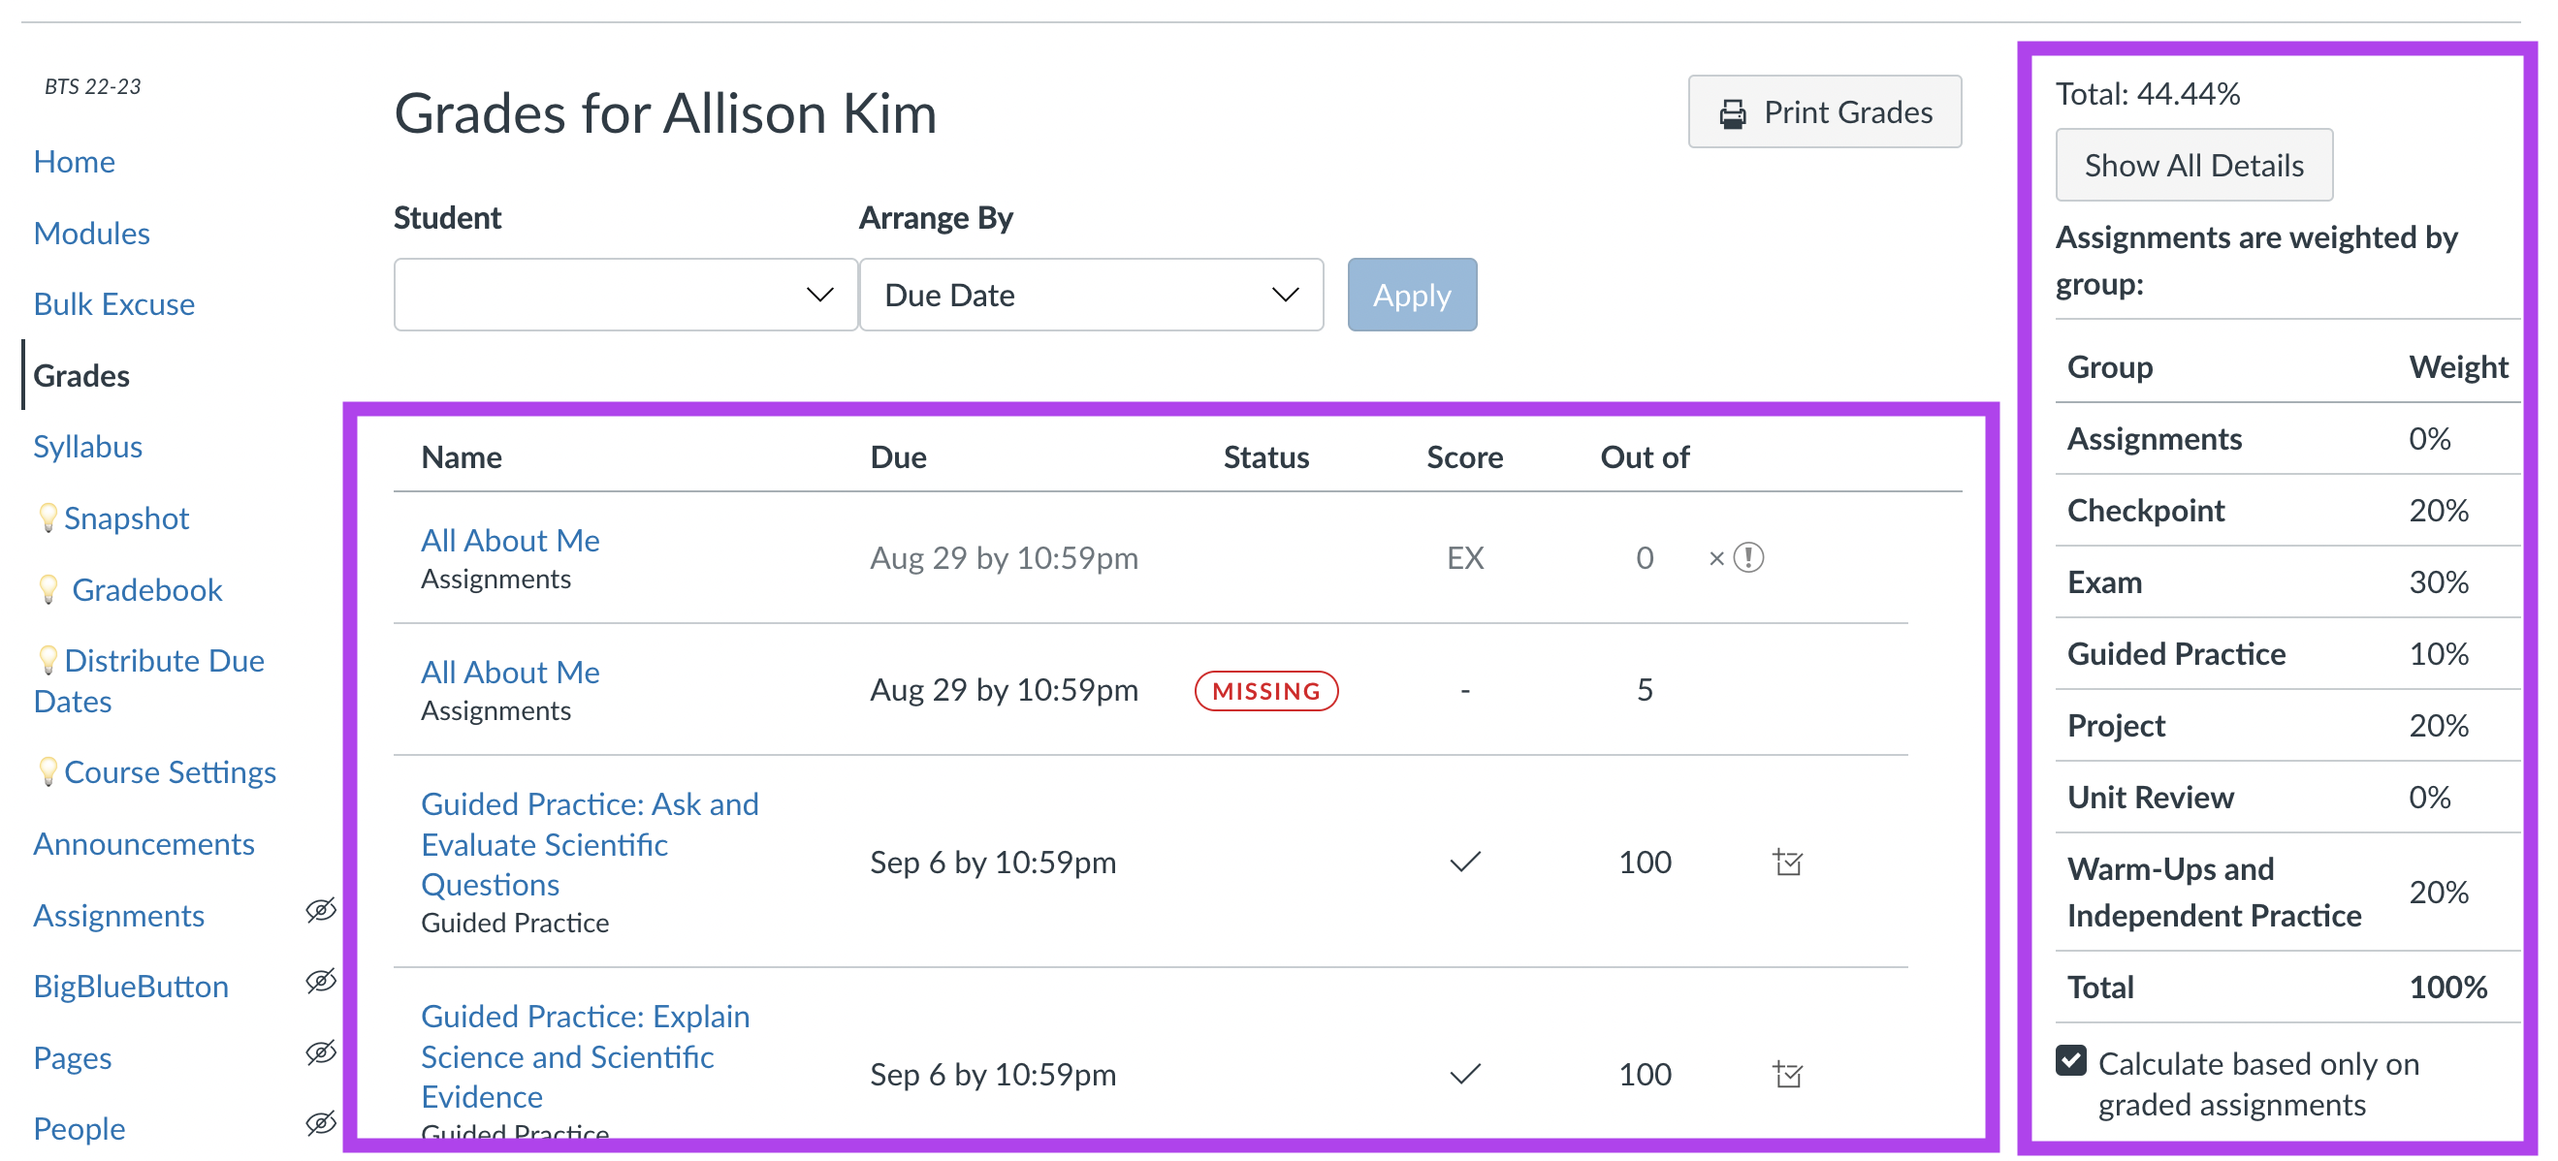Open Guided Practice Ask and Evaluate link
Screen dimensions: 2558x1161
tap(592, 843)
